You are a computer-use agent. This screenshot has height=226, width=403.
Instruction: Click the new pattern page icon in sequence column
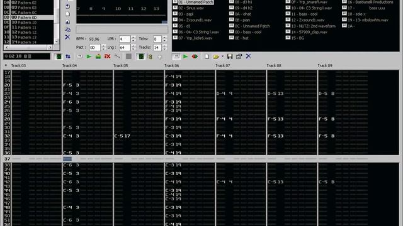[x=67, y=14]
